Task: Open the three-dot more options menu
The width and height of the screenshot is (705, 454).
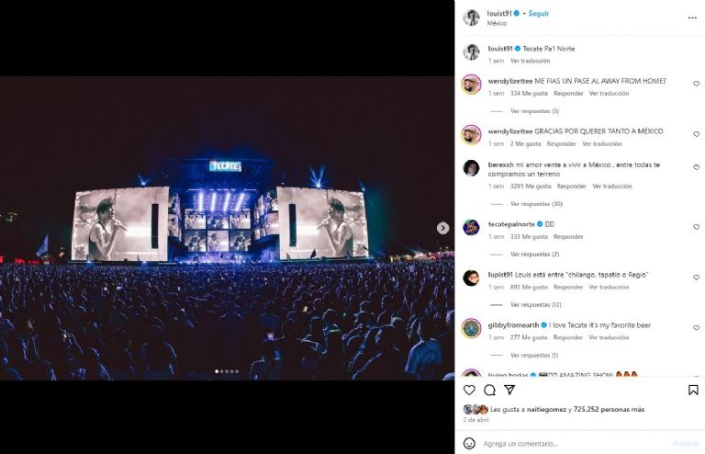Action: click(692, 17)
